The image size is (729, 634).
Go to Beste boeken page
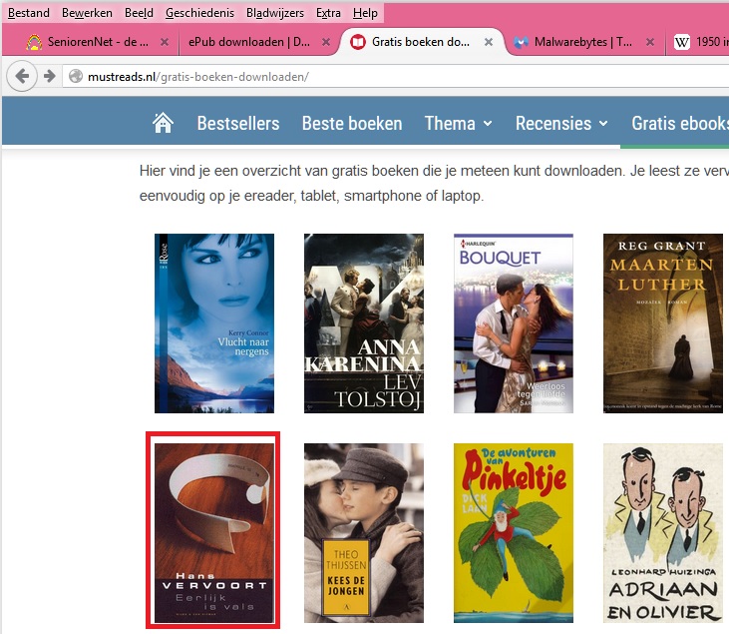tap(352, 124)
